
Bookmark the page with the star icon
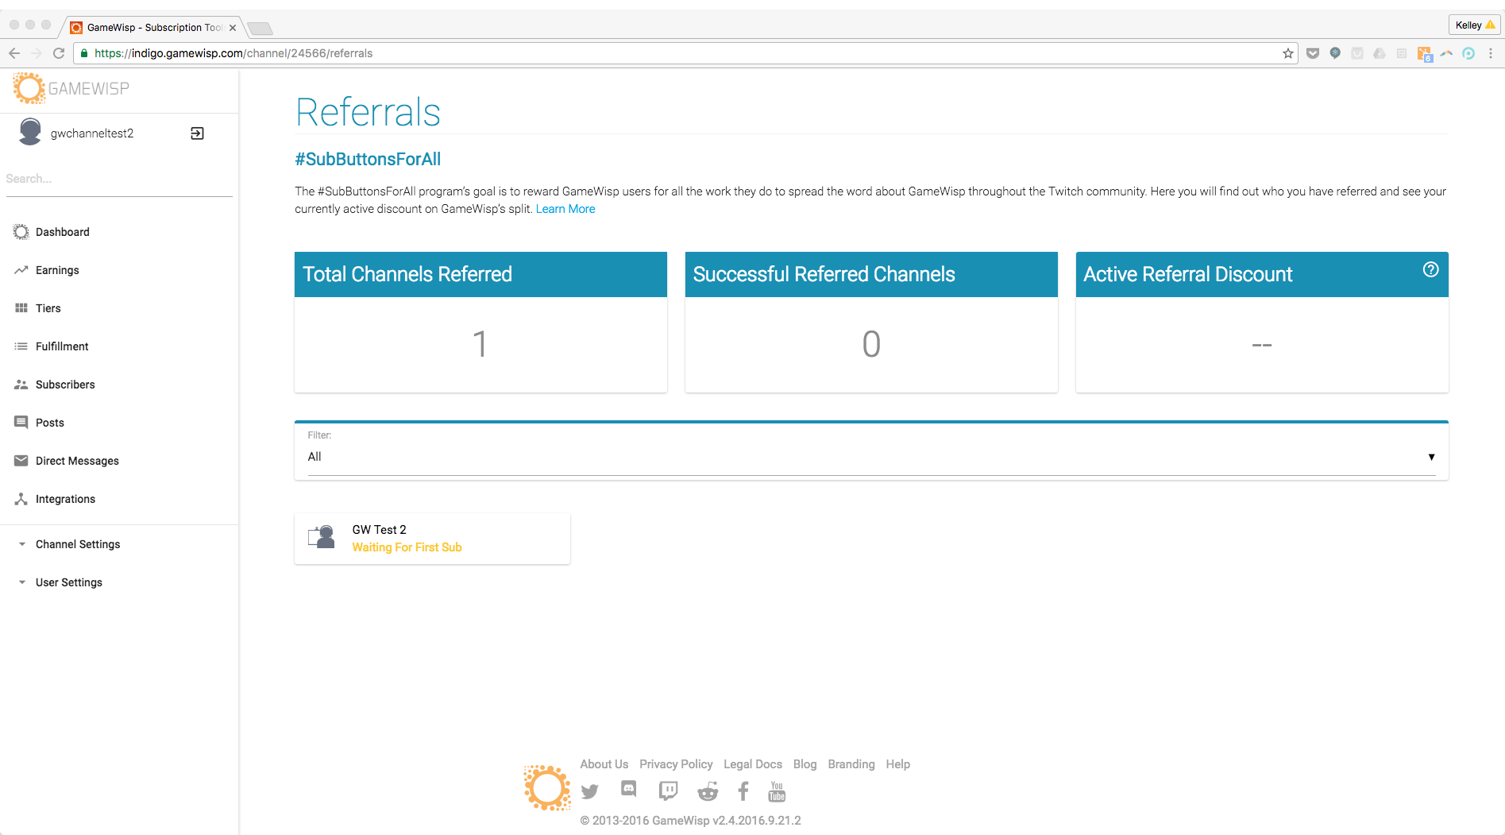1287,53
